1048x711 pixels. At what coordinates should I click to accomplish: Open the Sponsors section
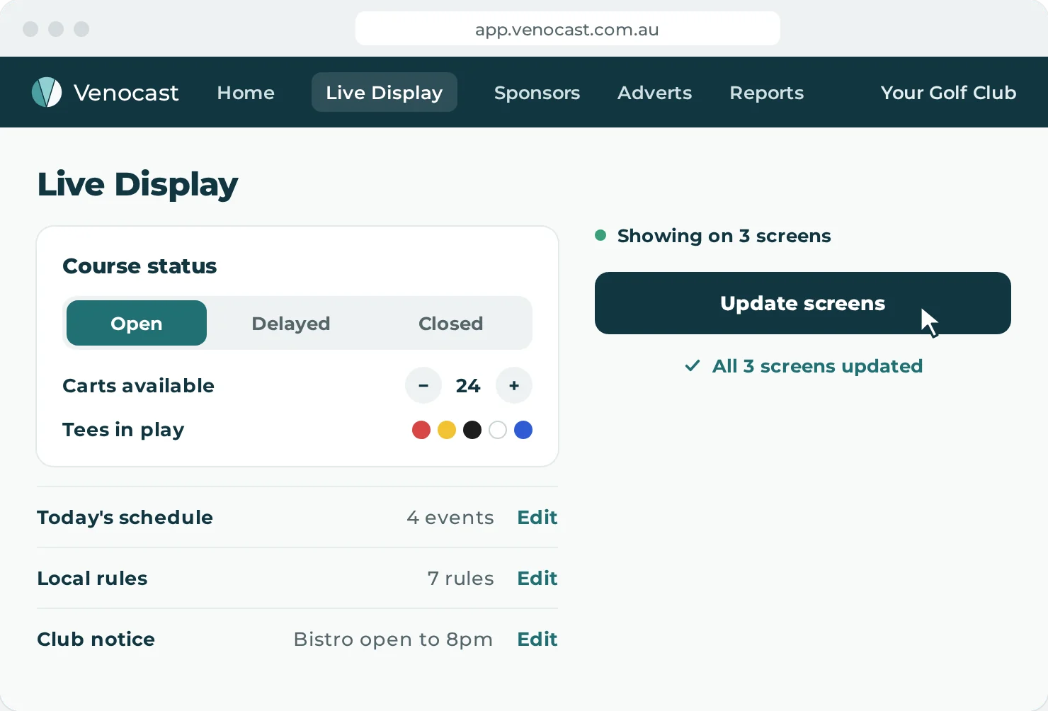(537, 93)
